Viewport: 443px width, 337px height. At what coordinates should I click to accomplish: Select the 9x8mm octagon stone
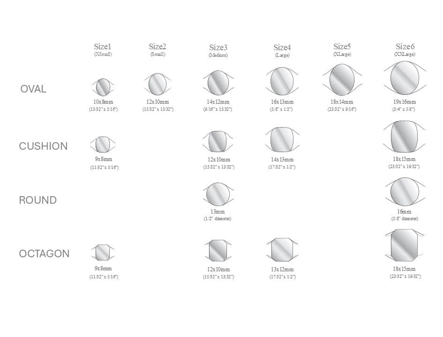(103, 252)
